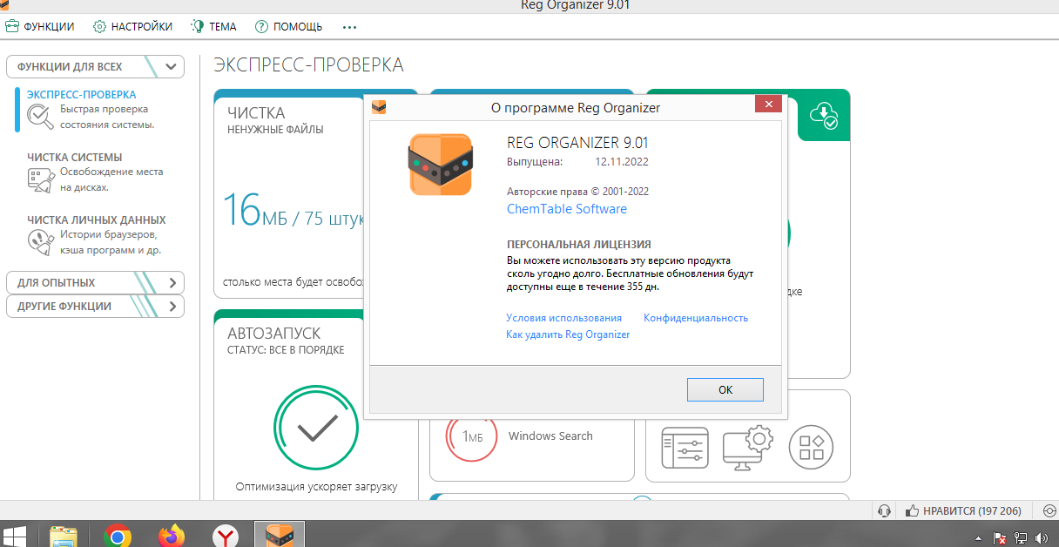Image resolution: width=1059 pixels, height=547 pixels.
Task: Open the ПОМОЩЬ menu
Action: click(x=289, y=26)
